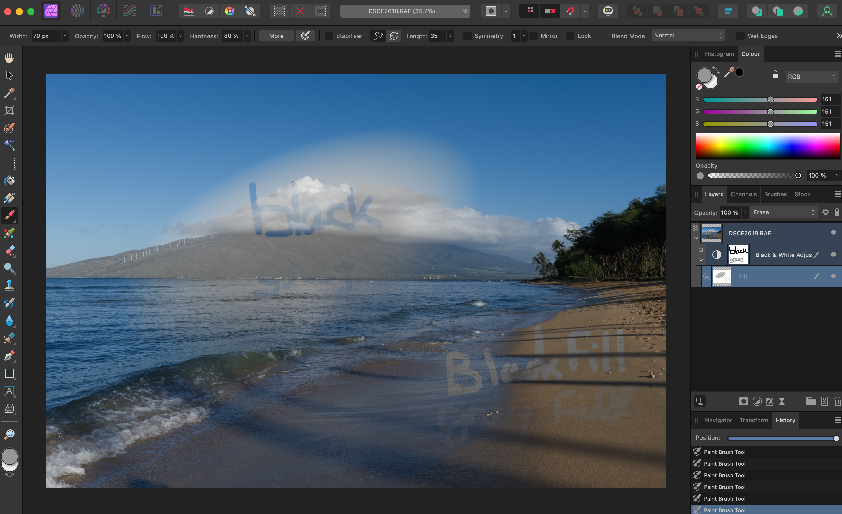This screenshot has height=514, width=842.
Task: Open the Hardness dropdown
Action: [247, 36]
